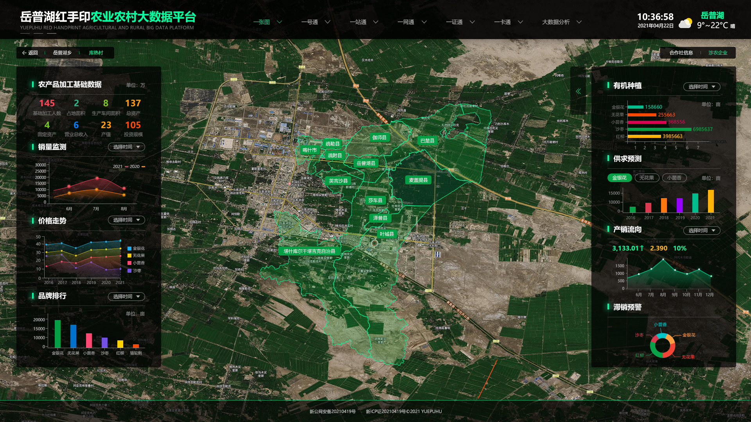Click the 叶城县 map label marker
The width and height of the screenshot is (751, 422).
[x=386, y=234]
